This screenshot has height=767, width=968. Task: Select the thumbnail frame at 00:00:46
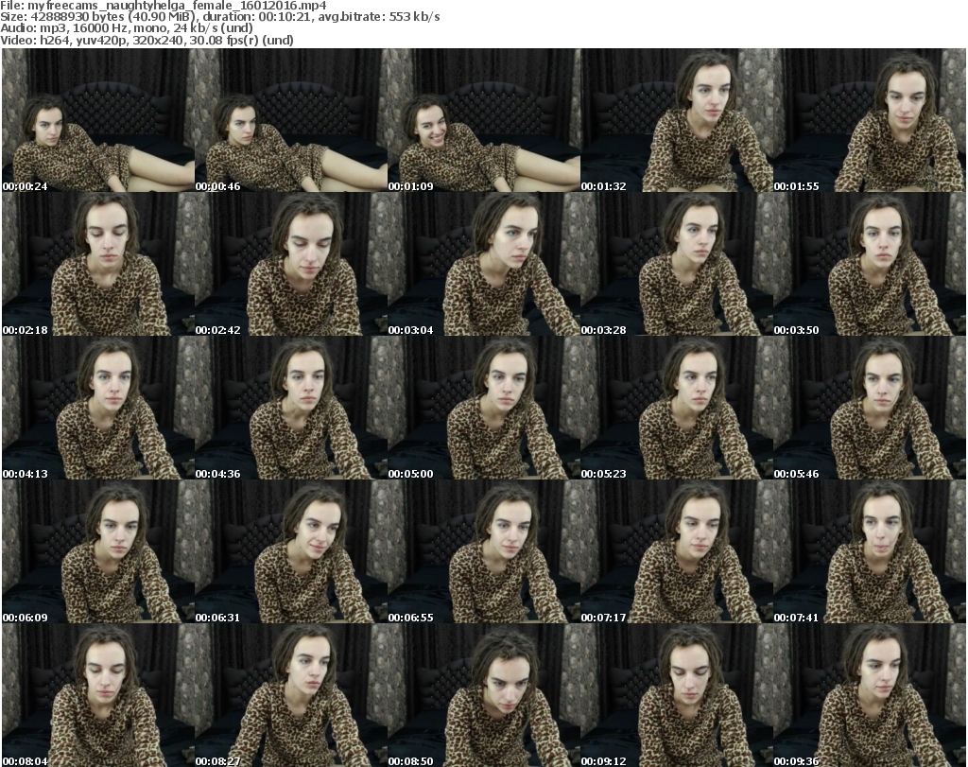pyautogui.click(x=291, y=120)
